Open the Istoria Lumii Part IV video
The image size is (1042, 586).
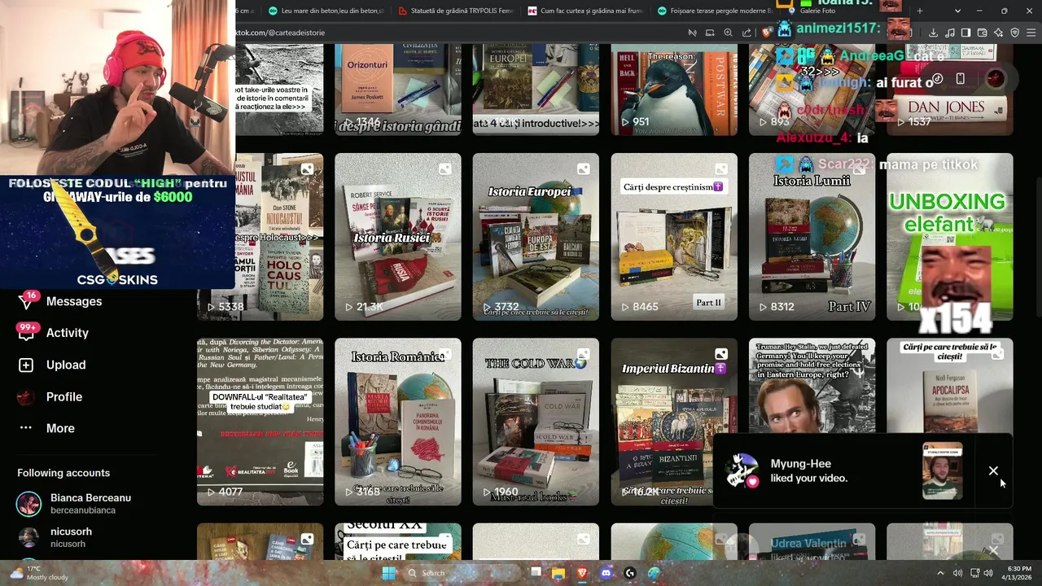(812, 237)
